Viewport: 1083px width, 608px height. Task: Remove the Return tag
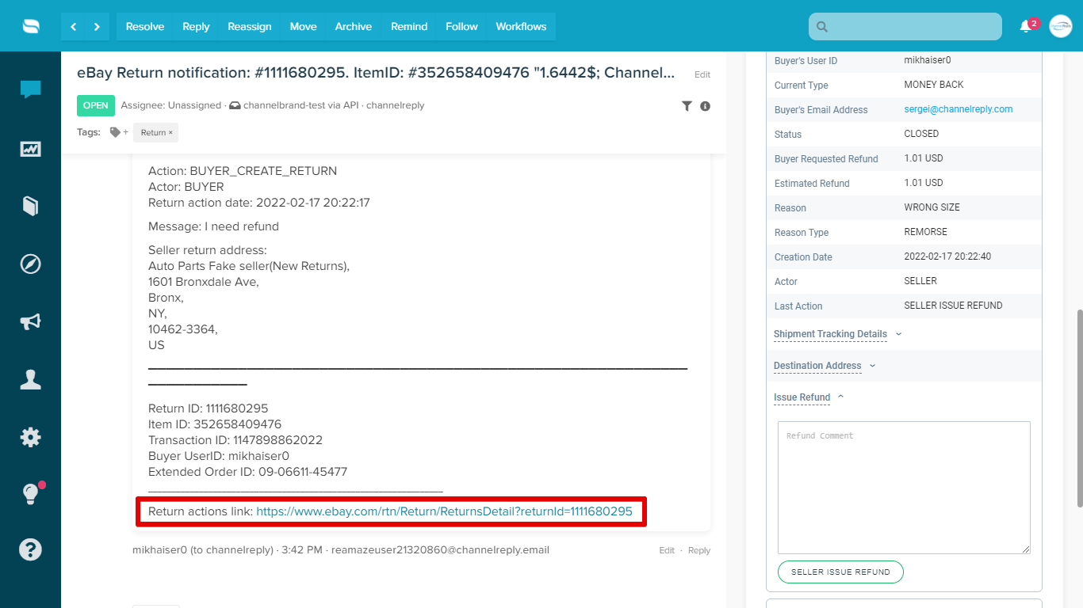(170, 132)
